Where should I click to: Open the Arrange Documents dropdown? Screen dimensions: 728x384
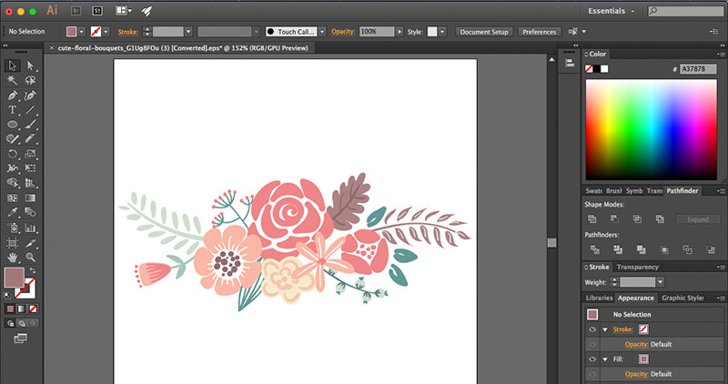click(x=123, y=11)
